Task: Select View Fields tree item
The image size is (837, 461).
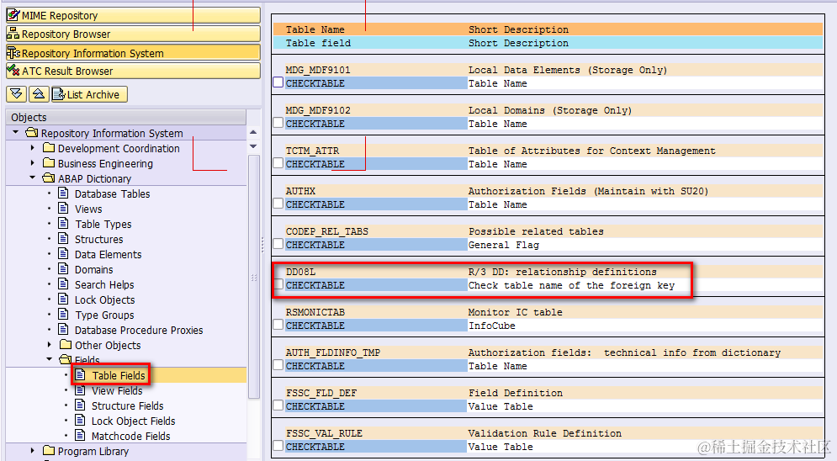Action: pos(117,390)
